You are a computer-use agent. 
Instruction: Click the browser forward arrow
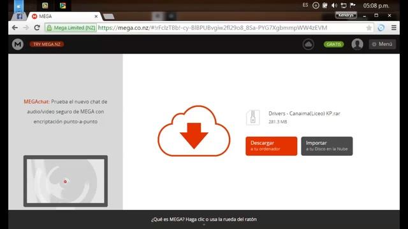pos(25,28)
